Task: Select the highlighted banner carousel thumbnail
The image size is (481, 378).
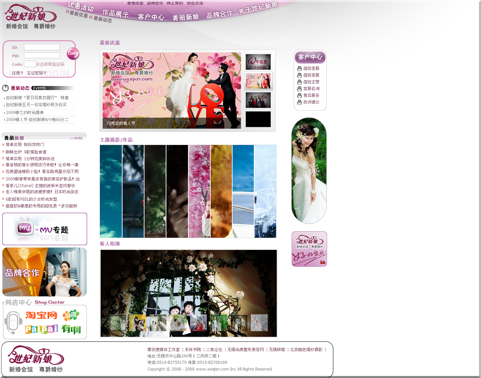Action: [258, 81]
